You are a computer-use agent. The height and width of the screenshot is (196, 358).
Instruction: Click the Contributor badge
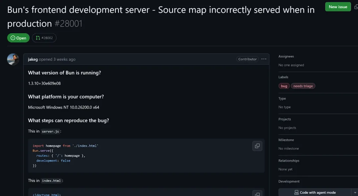click(248, 59)
